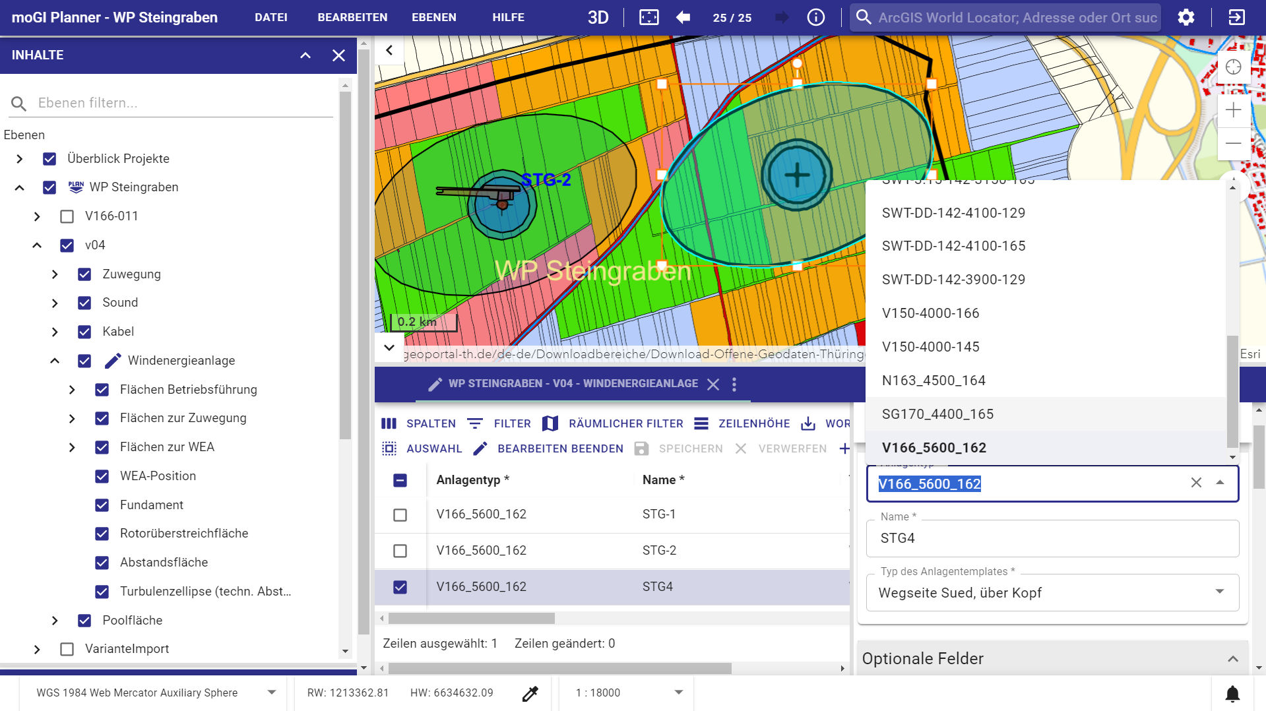
Task: Expand the Poolfläche layer
Action: [55, 621]
